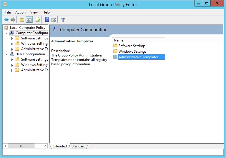The height and width of the screenshot is (158, 226).
Task: Click the tree pane right scroll arrow
Action: 45,146
